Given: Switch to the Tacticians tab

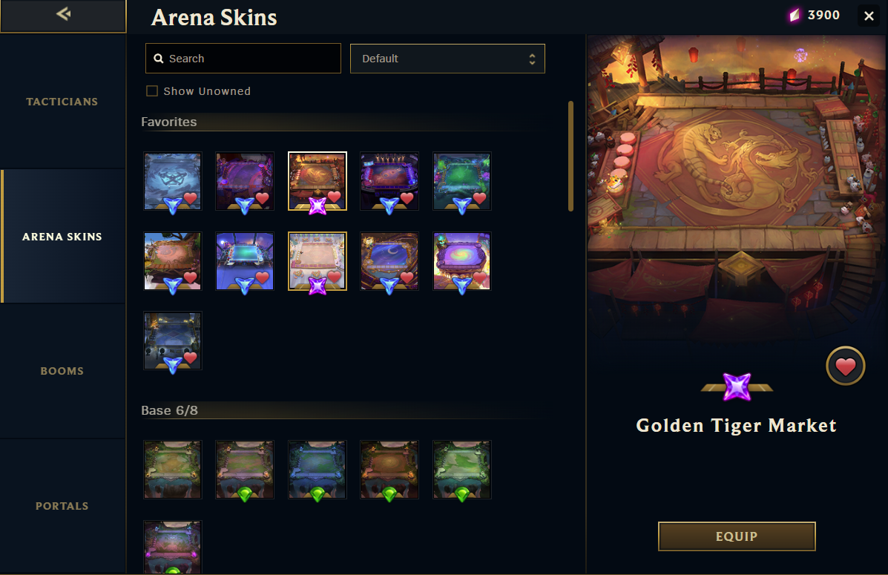Looking at the screenshot, I should (x=62, y=102).
